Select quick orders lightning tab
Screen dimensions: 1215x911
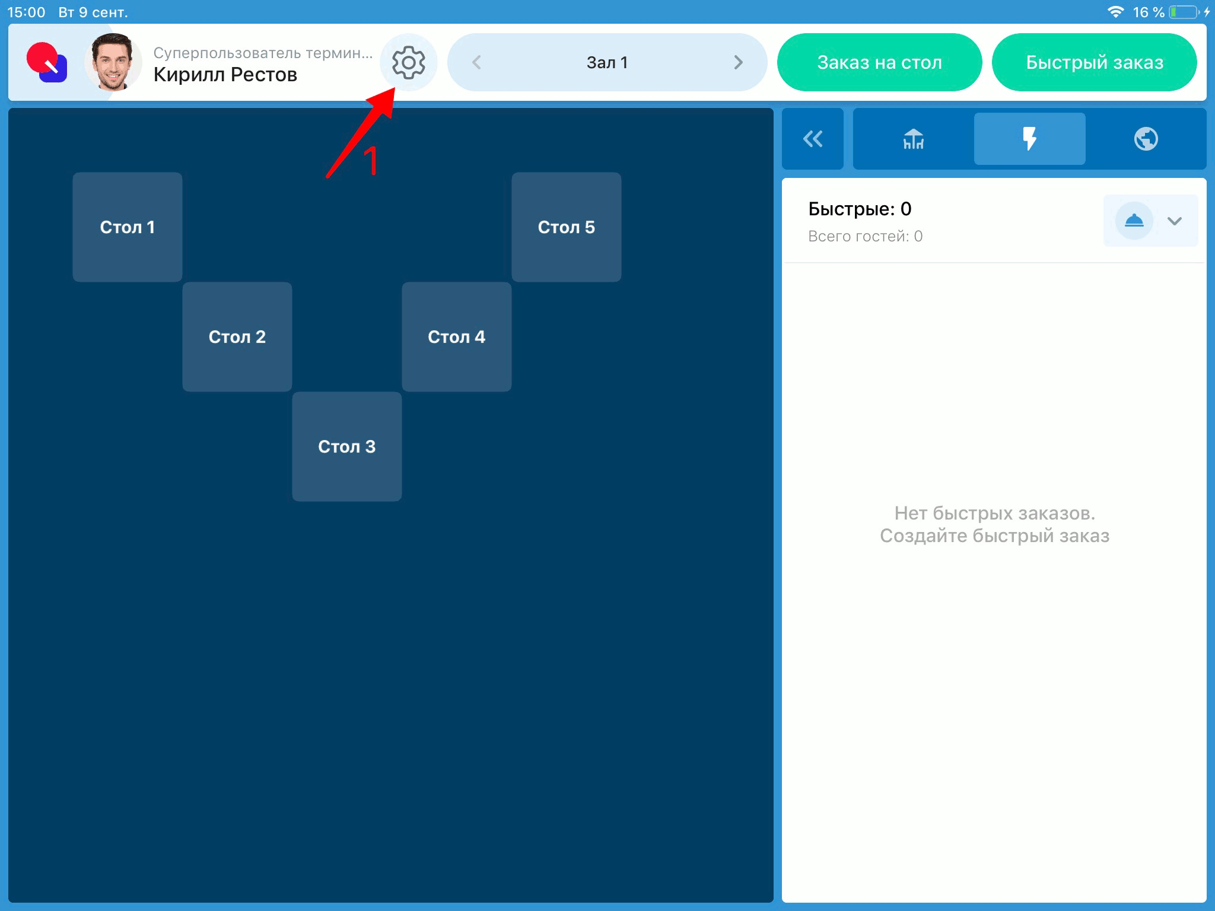pos(1029,139)
